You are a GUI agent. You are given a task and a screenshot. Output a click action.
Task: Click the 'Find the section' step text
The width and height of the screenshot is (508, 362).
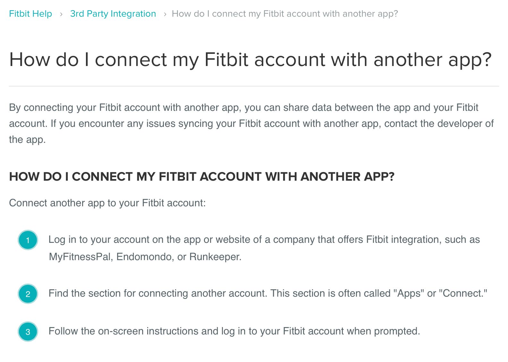tap(267, 293)
